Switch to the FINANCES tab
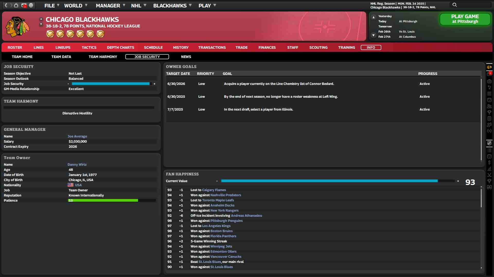This screenshot has height=277, width=494. [267, 47]
